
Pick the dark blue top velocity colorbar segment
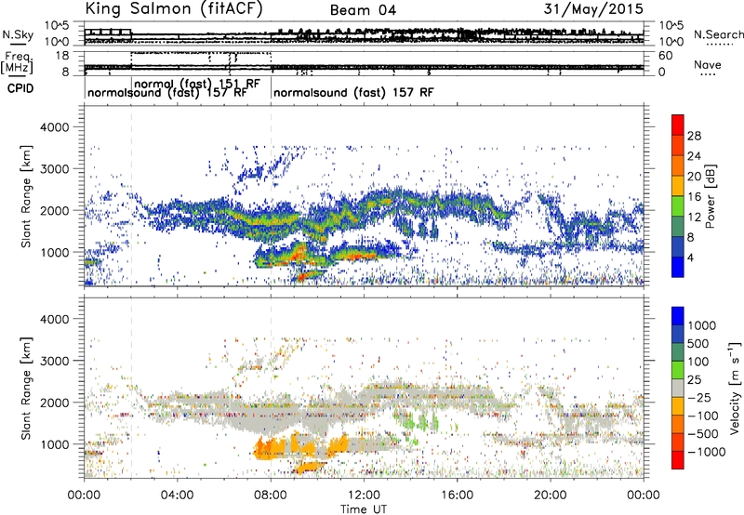pyautogui.click(x=678, y=316)
